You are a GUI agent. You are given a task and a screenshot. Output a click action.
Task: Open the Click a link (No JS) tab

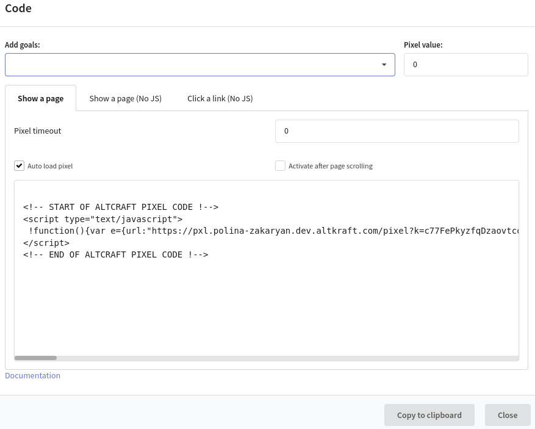220,98
